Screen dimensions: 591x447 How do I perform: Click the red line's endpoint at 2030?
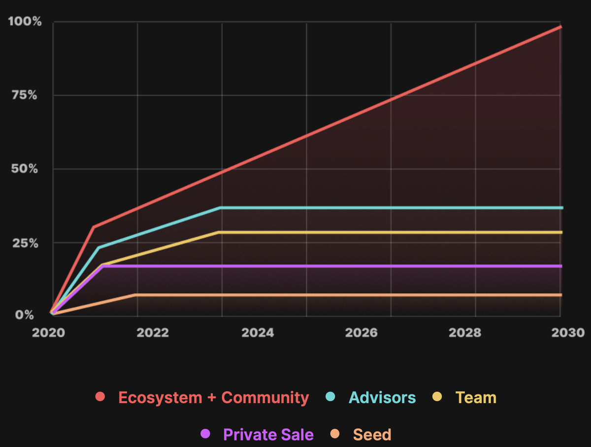[560, 27]
